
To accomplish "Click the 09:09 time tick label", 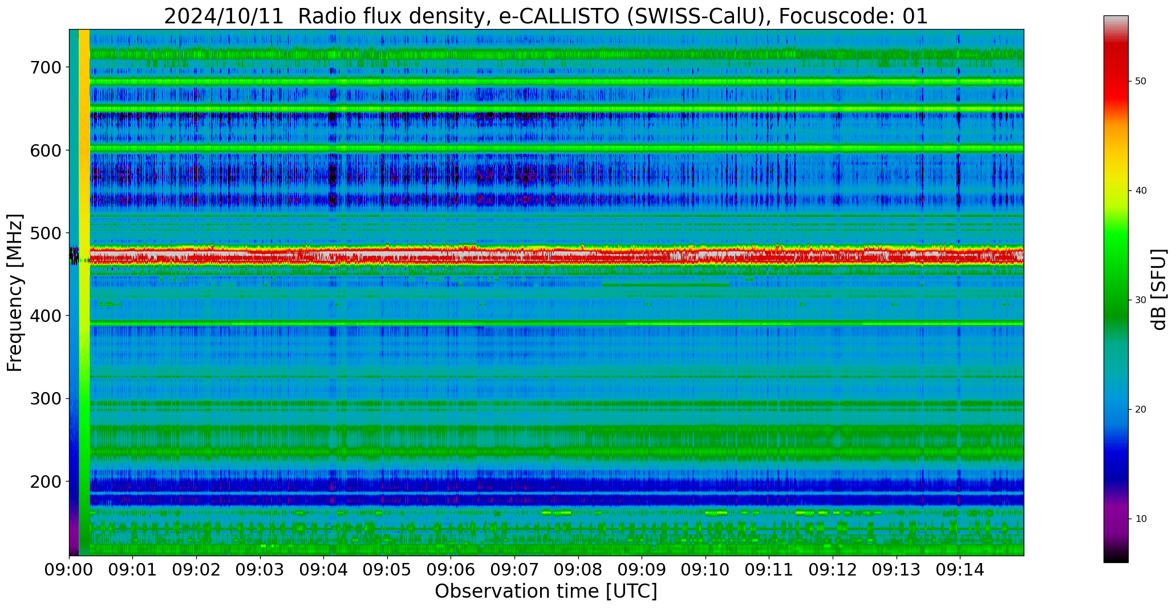I will 642,569.
